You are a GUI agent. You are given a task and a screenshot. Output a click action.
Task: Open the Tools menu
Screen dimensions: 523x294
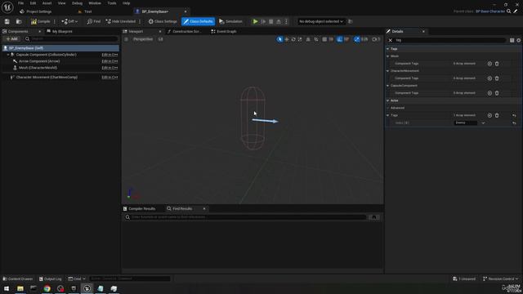click(x=112, y=3)
